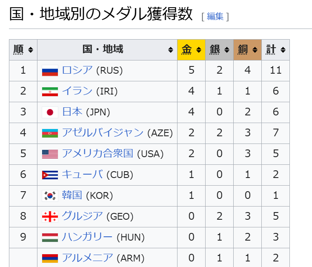Image resolution: width=312 pixels, height=267 pixels.
Task: Click the Russia flag icon
Action: [50, 71]
